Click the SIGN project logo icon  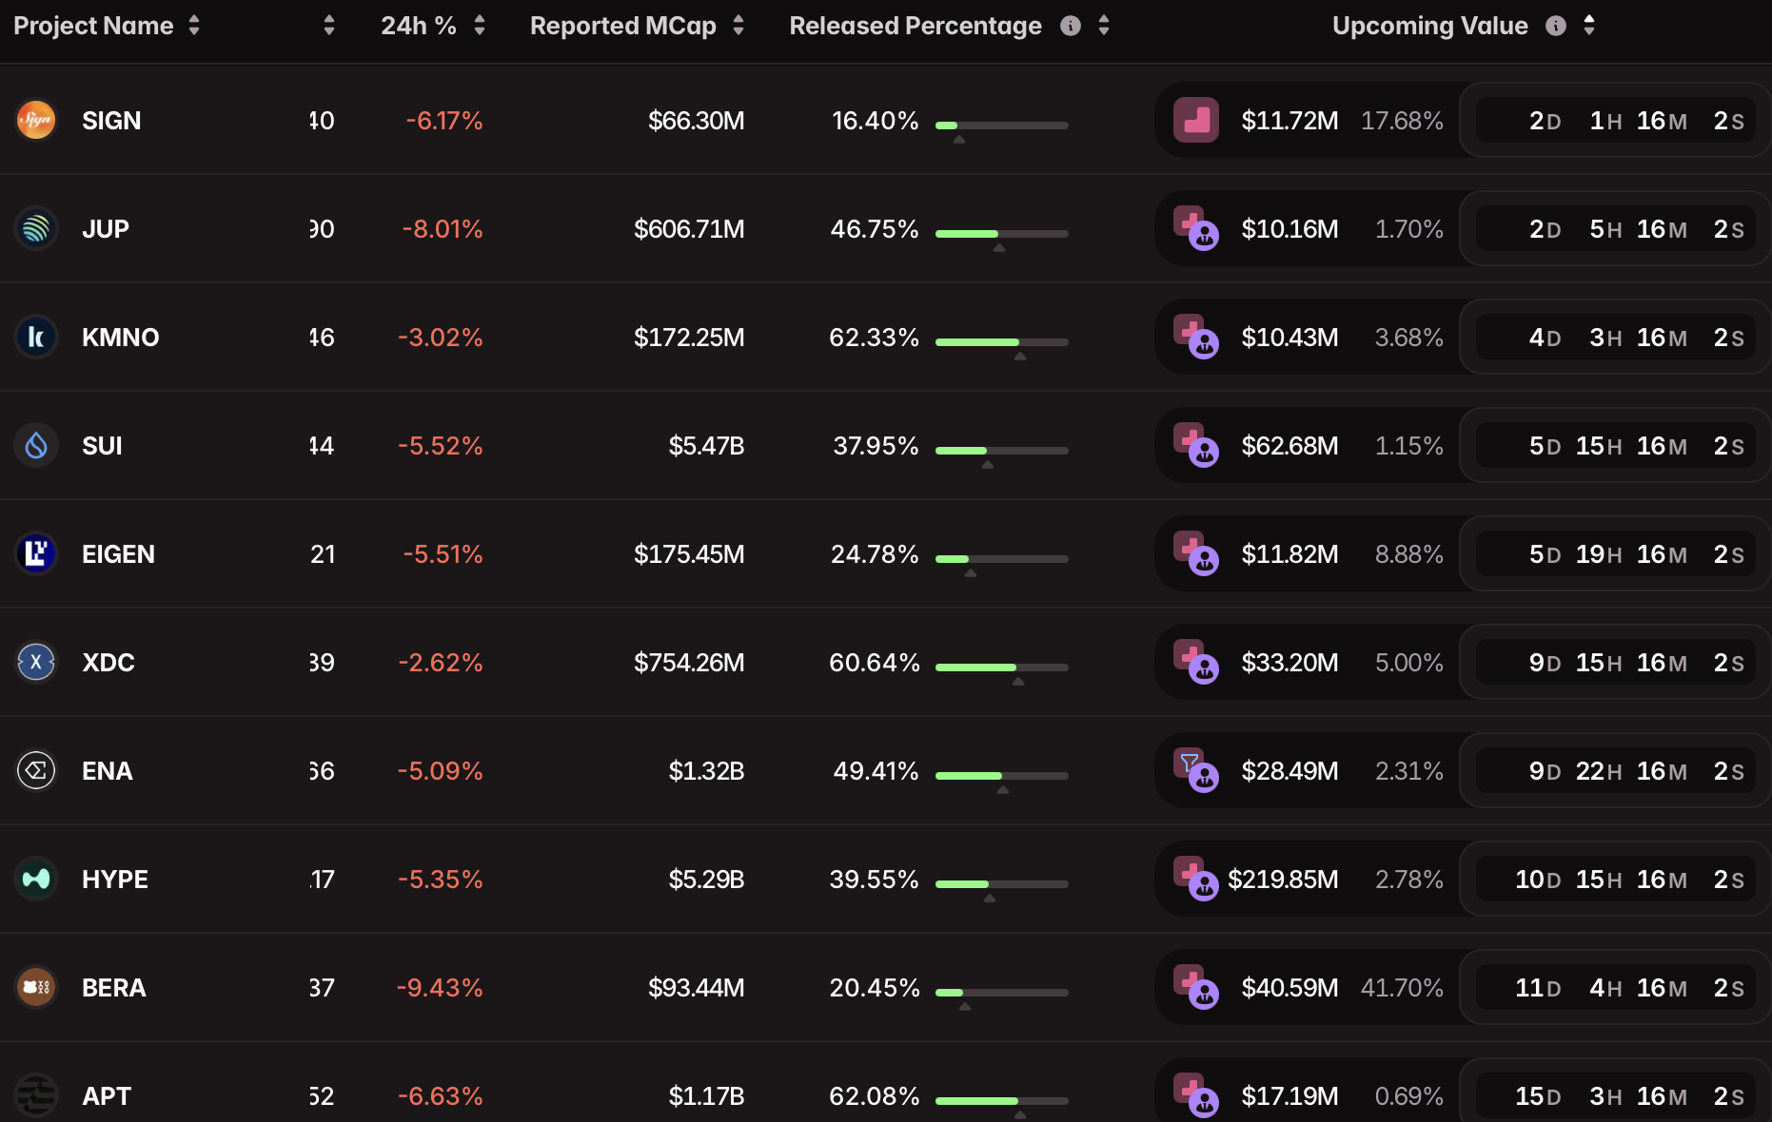pyautogui.click(x=36, y=120)
